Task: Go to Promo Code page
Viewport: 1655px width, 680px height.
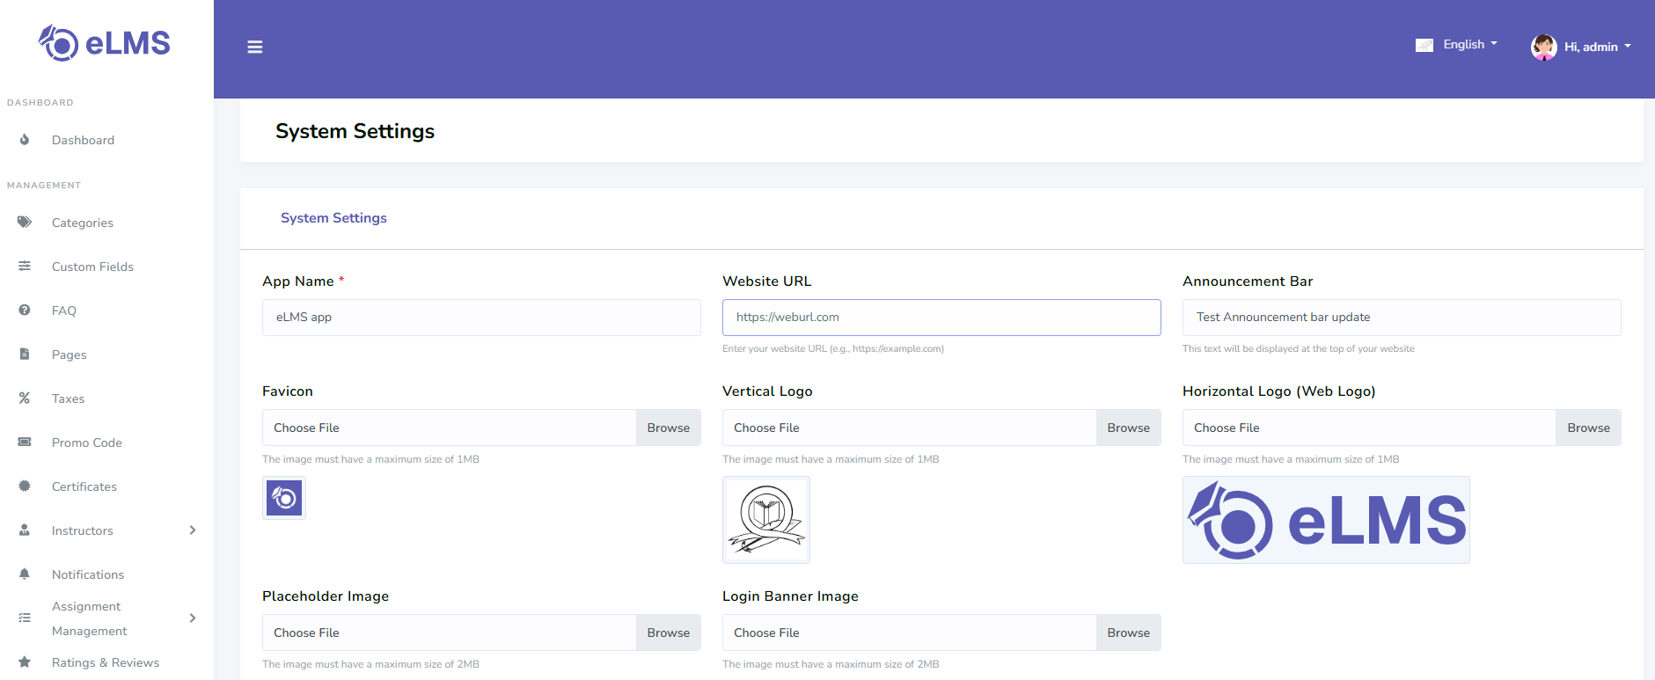Action: pyautogui.click(x=86, y=442)
